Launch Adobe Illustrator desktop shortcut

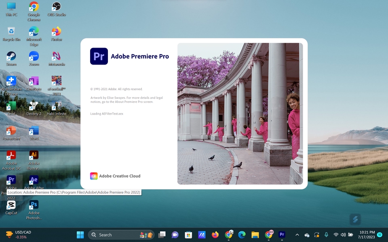click(34, 160)
